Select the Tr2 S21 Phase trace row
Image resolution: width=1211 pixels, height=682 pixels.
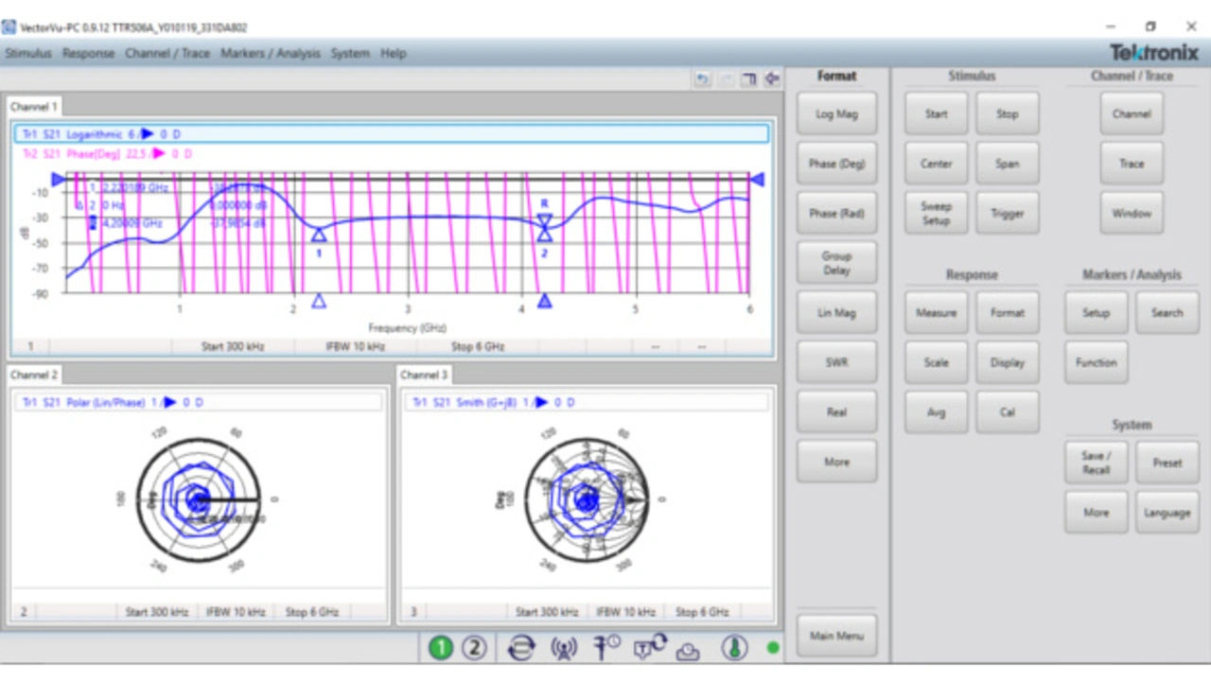click(x=106, y=153)
